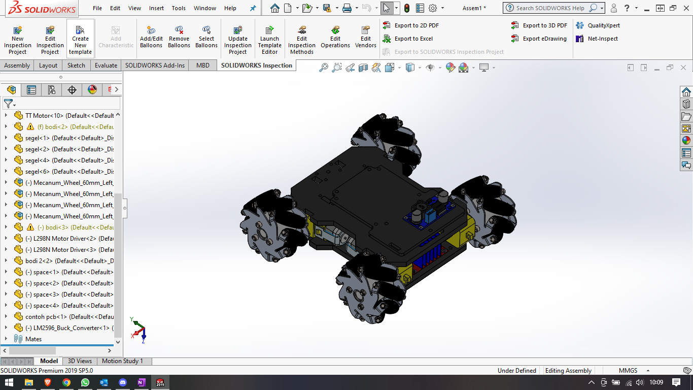Launch the Template Editor

coord(269,38)
